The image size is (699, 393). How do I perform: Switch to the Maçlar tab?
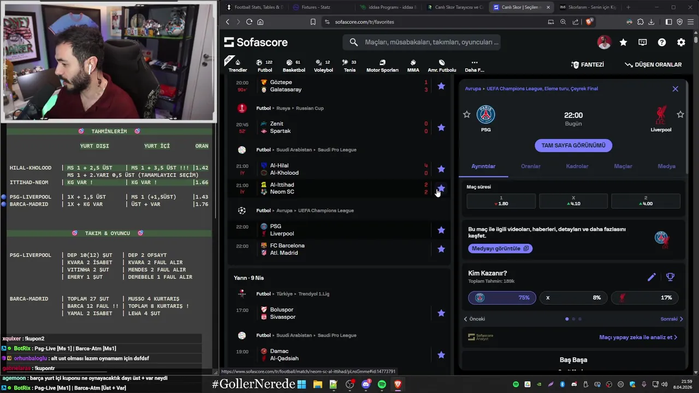pos(623,166)
